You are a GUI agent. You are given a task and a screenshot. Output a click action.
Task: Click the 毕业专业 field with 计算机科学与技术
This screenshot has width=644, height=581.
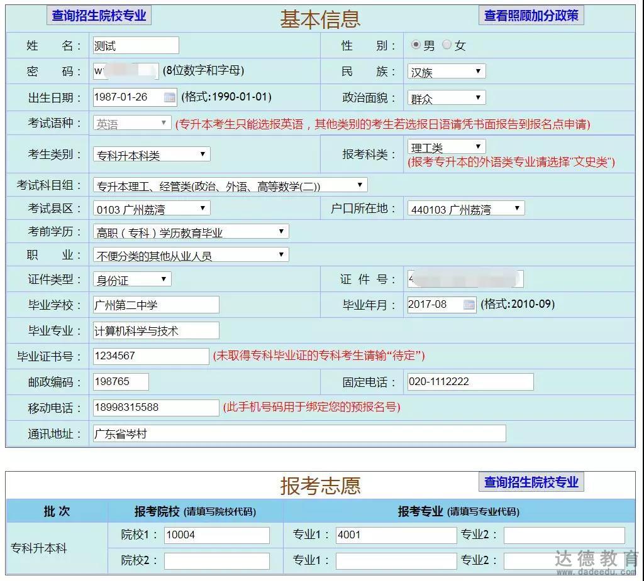click(x=156, y=331)
